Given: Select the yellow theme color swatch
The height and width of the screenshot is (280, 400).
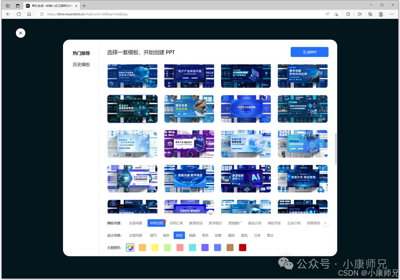Looking at the screenshot, I should (x=155, y=247).
